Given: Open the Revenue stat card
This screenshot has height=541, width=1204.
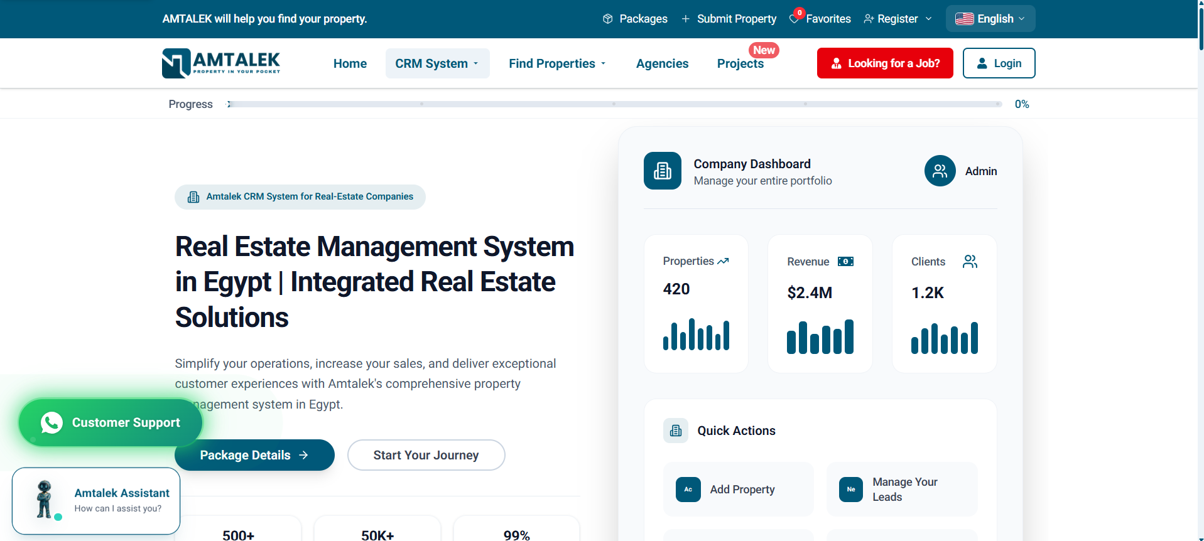Looking at the screenshot, I should tap(820, 304).
